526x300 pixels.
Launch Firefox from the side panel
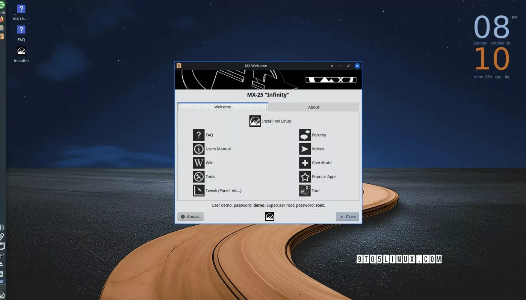pyautogui.click(x=2, y=19)
